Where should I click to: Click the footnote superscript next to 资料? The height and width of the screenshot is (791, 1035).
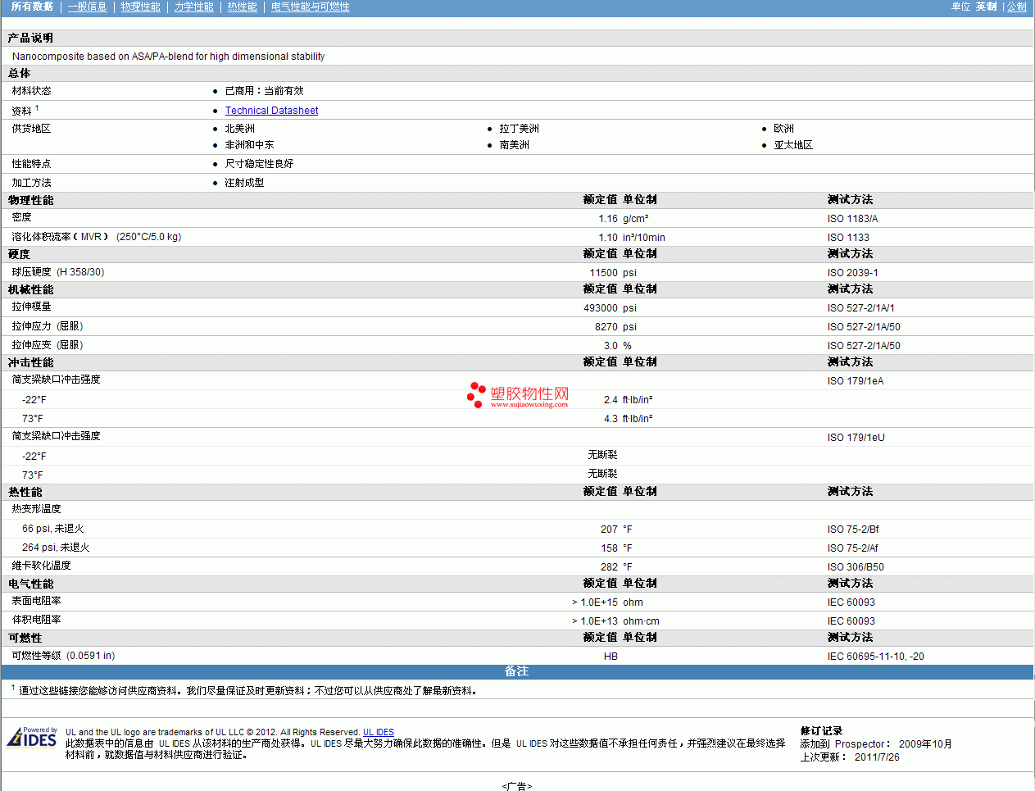pyautogui.click(x=37, y=108)
